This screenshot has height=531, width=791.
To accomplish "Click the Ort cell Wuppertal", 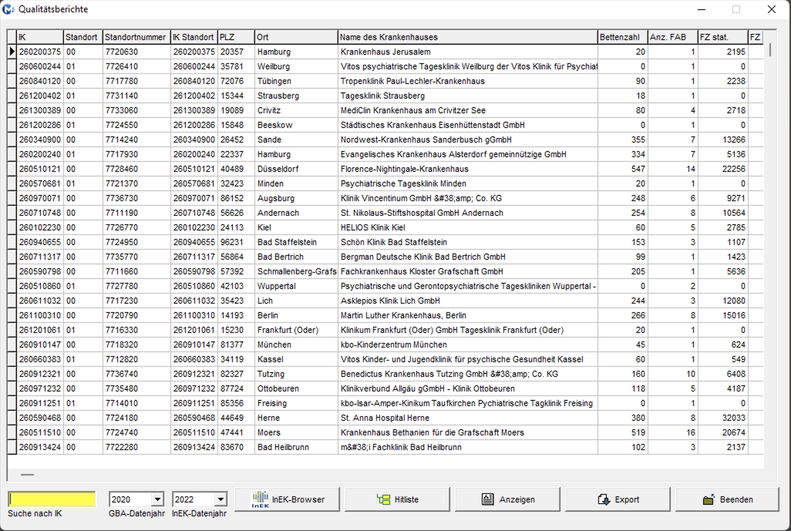I will click(x=296, y=286).
